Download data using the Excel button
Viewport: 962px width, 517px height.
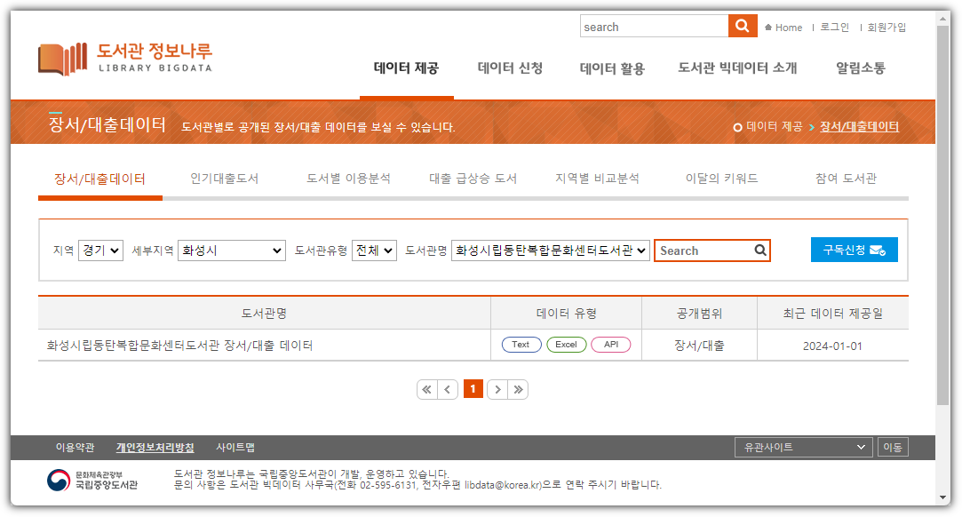tap(567, 345)
